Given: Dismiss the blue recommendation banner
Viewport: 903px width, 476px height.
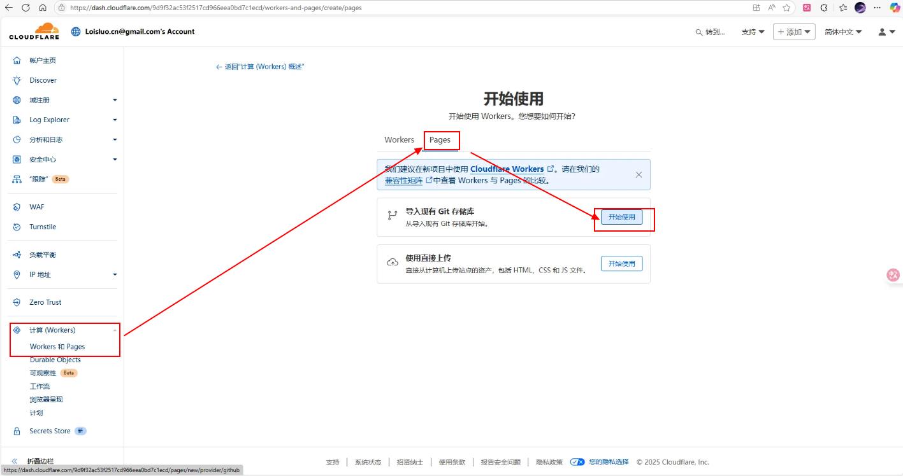Looking at the screenshot, I should (639, 174).
